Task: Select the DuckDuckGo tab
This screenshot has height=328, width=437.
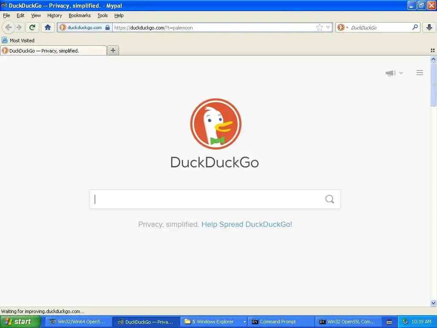Action: tap(53, 50)
